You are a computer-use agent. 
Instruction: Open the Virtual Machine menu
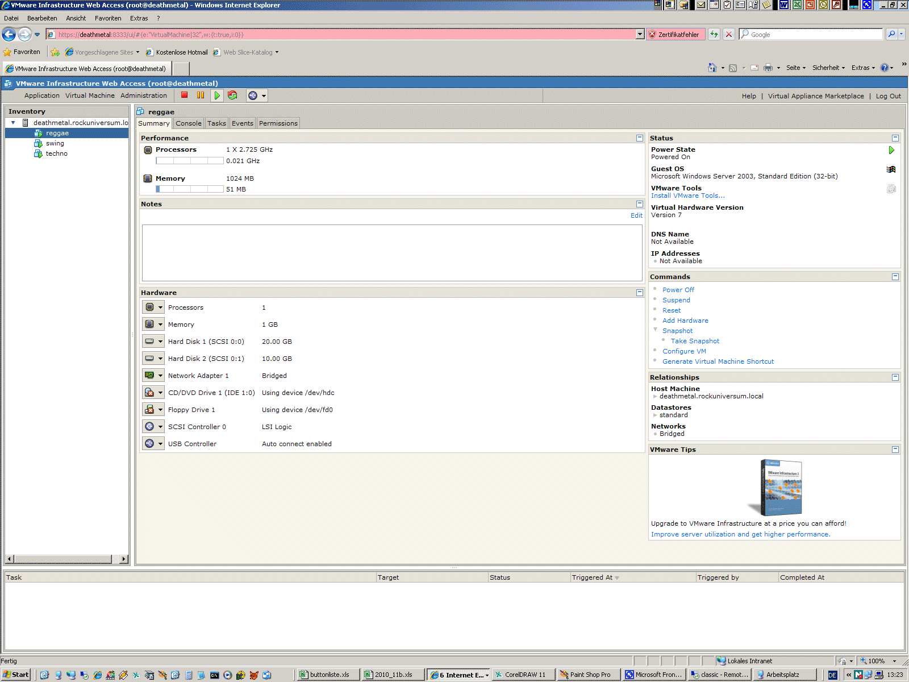tap(90, 95)
